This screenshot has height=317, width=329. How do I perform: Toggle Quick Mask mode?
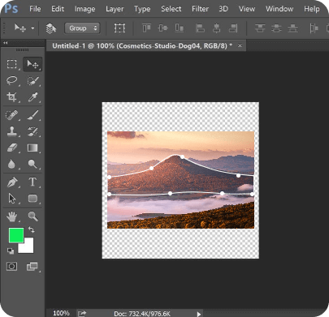coord(11,267)
